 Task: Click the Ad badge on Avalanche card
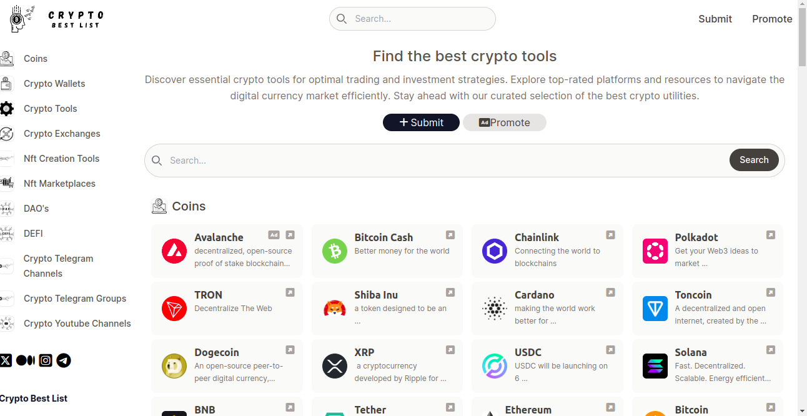point(274,235)
